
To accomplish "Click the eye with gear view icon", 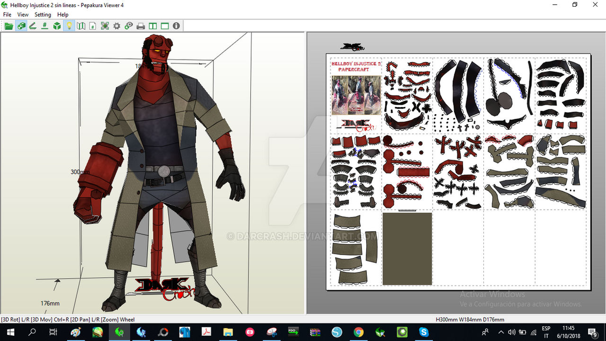I will pyautogui.click(x=128, y=26).
